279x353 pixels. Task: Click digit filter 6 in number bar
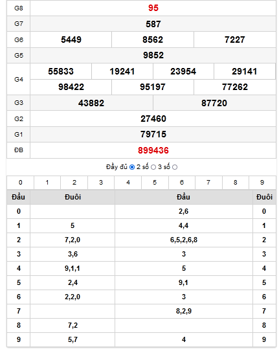[182, 183]
